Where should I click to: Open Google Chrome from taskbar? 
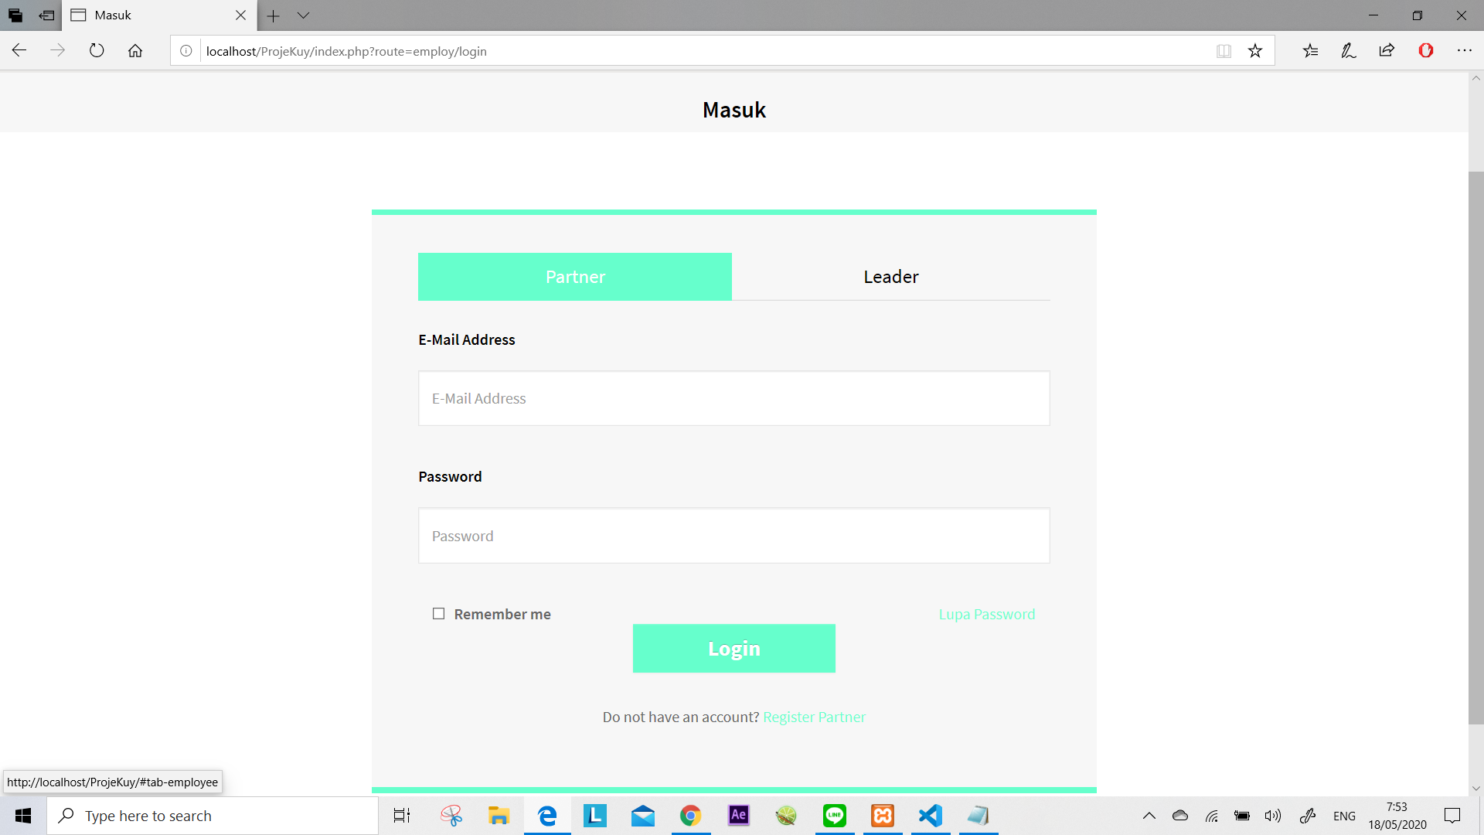[690, 816]
